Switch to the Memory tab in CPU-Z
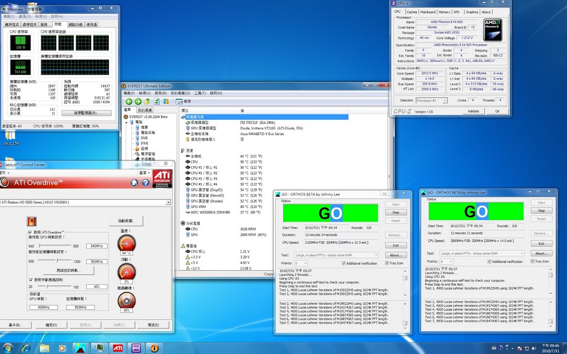This screenshot has height=354, width=567. pos(444,12)
